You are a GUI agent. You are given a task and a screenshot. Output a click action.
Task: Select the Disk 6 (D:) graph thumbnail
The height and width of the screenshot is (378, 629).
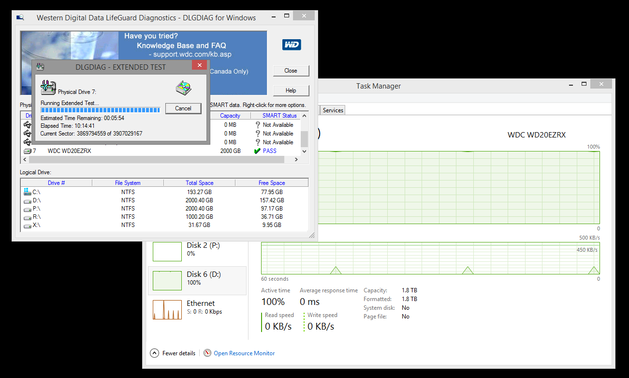coord(167,281)
